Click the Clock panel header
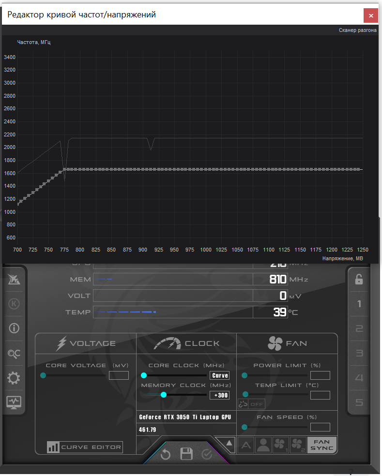 (x=186, y=343)
